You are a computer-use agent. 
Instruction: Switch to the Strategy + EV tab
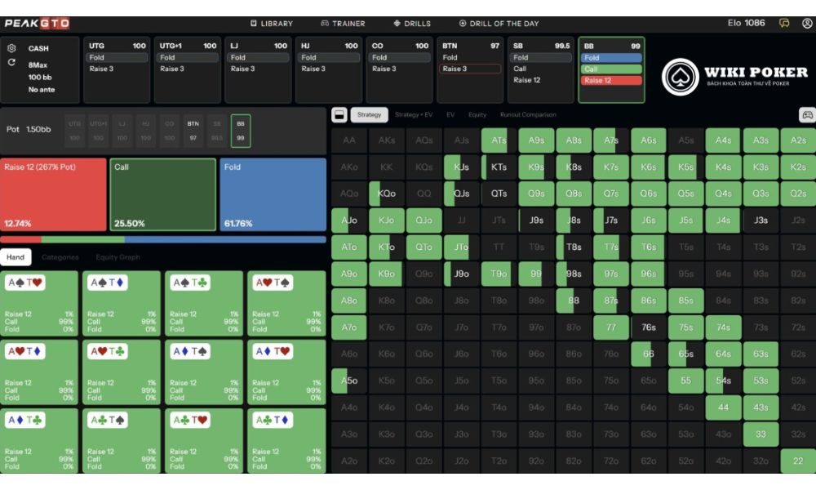pos(413,114)
